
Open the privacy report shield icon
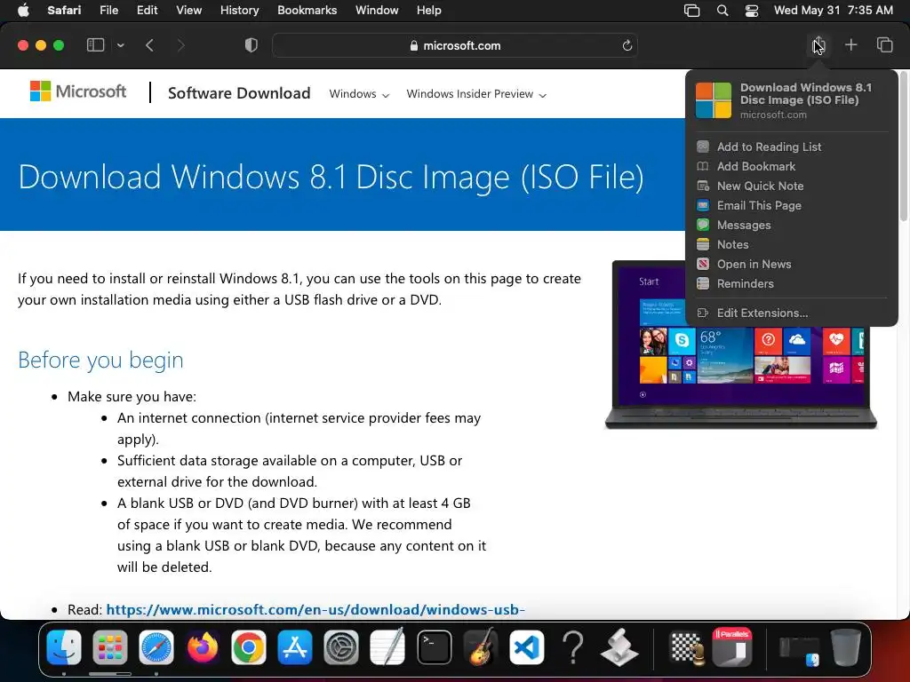click(251, 45)
